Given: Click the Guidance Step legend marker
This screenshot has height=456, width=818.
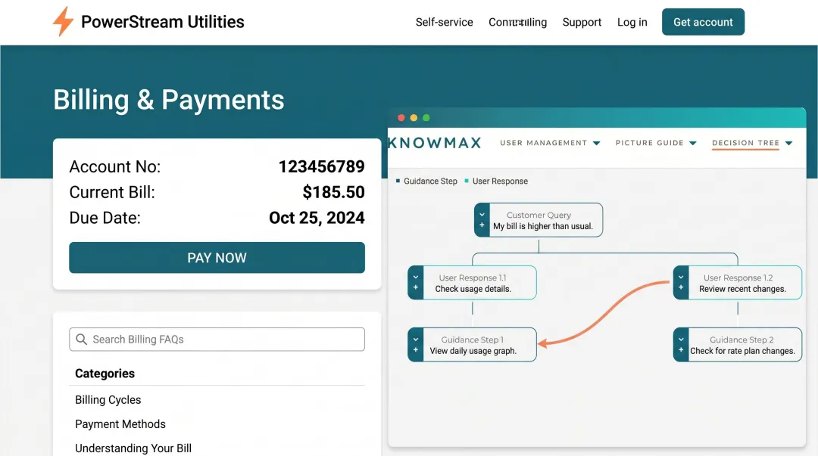Looking at the screenshot, I should point(398,181).
